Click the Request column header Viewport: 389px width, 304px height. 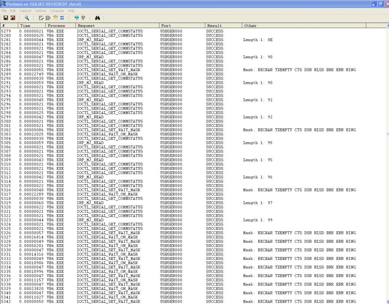point(117,25)
